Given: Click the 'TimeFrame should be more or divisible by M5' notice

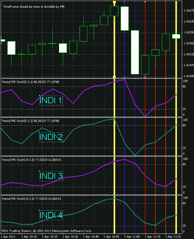Looking at the screenshot, I should [34, 7].
